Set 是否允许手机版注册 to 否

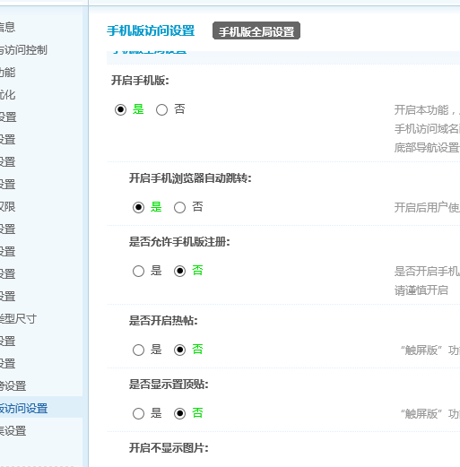(179, 271)
